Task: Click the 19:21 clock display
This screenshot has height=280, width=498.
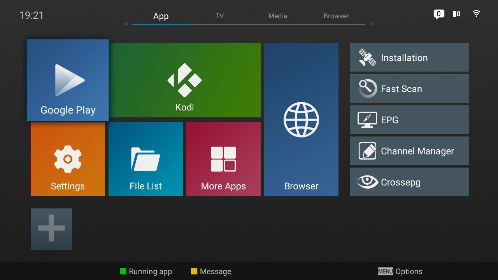Action: pos(32,15)
